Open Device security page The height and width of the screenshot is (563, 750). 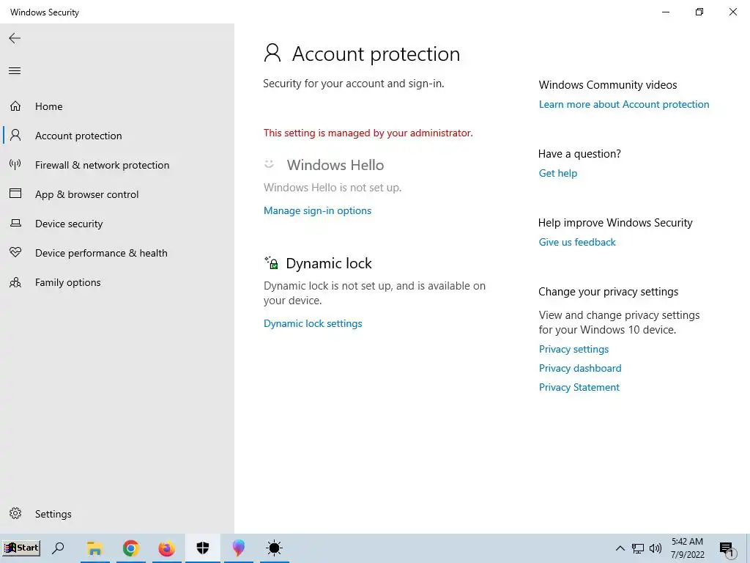pyautogui.click(x=69, y=224)
